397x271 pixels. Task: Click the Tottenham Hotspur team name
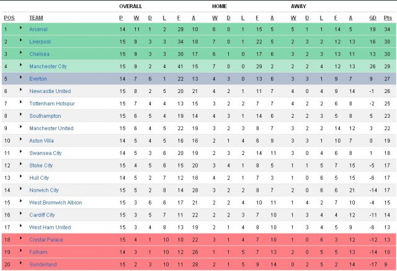coord(51,104)
